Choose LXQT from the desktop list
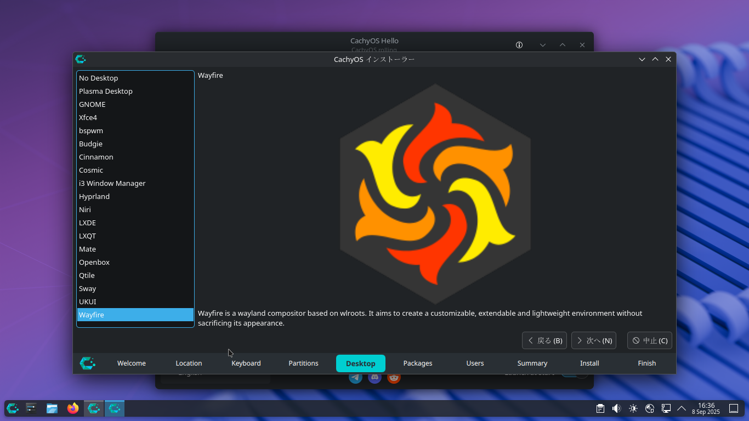Screen dimensions: 749x421 click(x=135, y=236)
